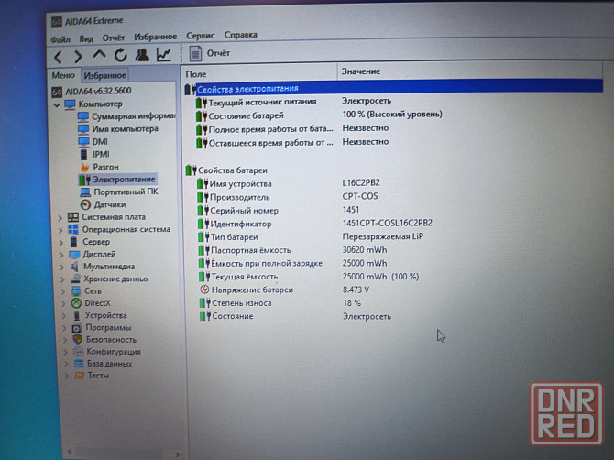Open Портативный ПК tree item

pyautogui.click(x=119, y=192)
